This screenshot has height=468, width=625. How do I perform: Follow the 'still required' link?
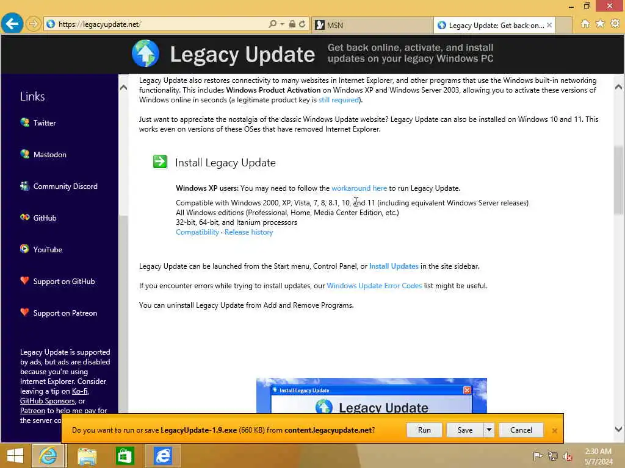[339, 100]
